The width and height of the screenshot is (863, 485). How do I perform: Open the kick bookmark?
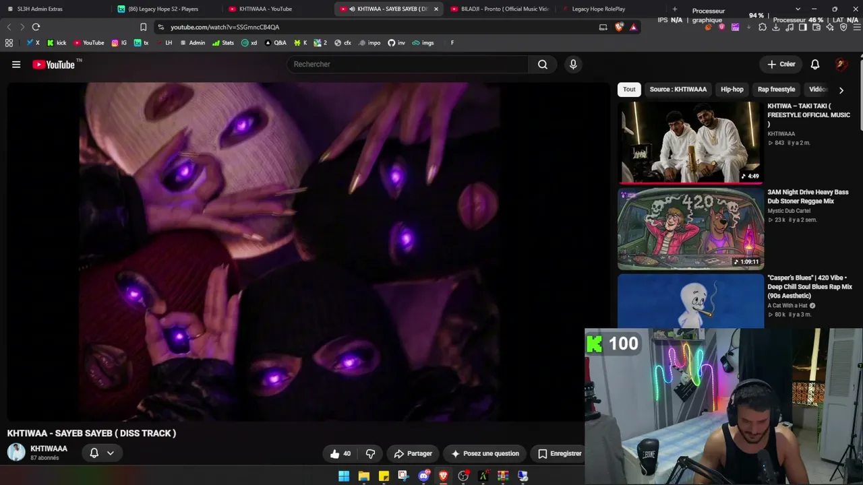point(57,43)
